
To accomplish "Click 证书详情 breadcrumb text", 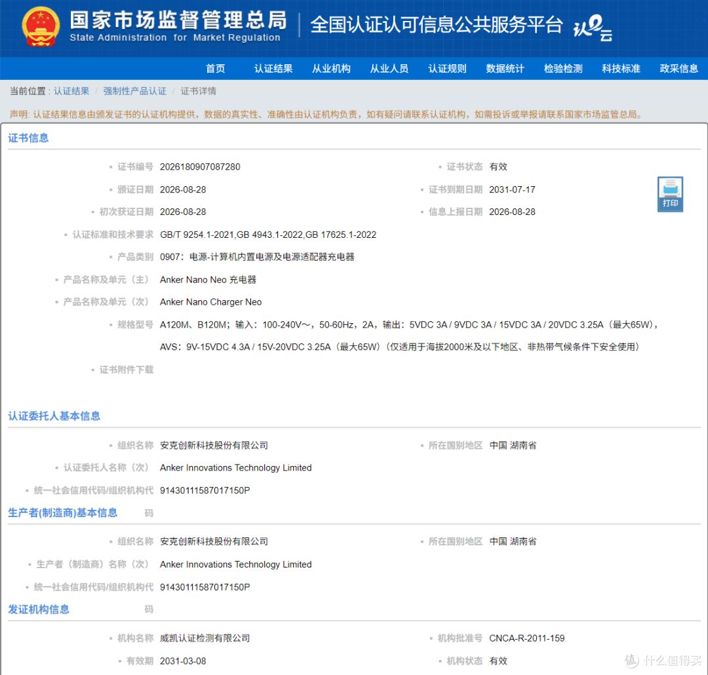I will point(198,91).
